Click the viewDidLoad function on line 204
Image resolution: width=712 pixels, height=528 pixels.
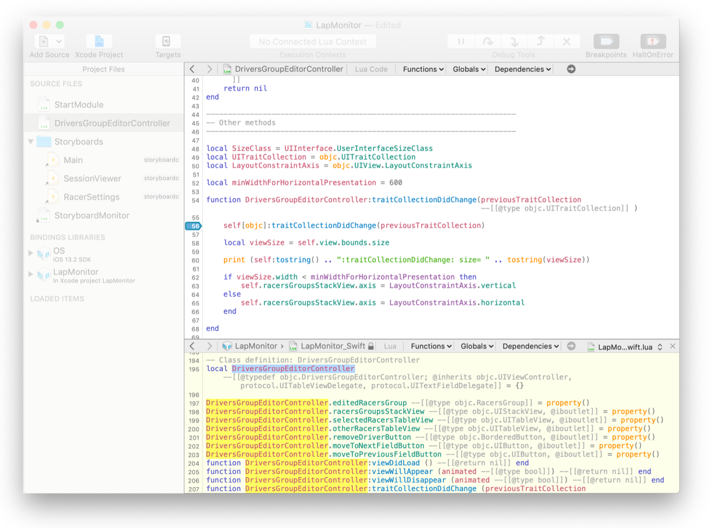click(x=396, y=463)
